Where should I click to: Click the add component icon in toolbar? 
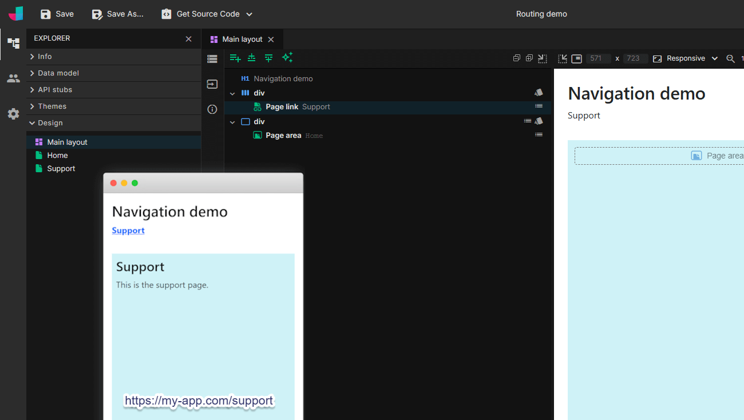235,58
